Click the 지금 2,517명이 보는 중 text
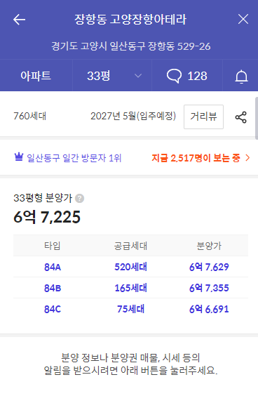 [196, 158]
